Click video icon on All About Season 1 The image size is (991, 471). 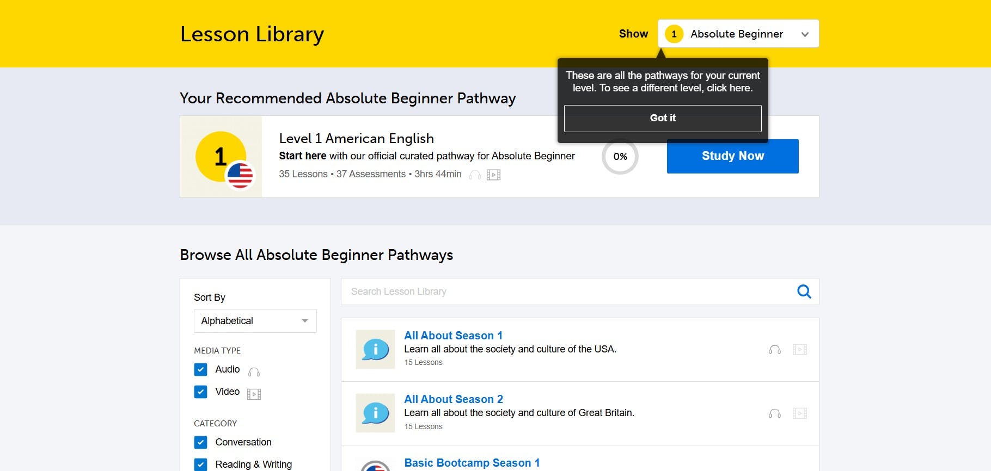pyautogui.click(x=799, y=350)
